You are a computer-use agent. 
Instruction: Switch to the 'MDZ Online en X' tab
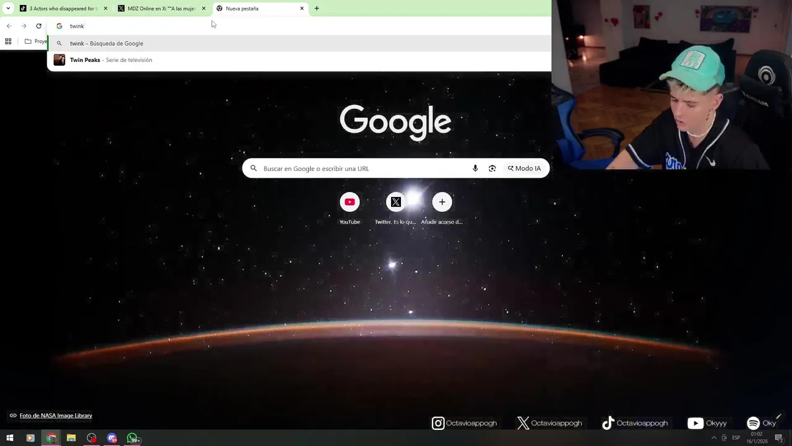click(x=161, y=8)
